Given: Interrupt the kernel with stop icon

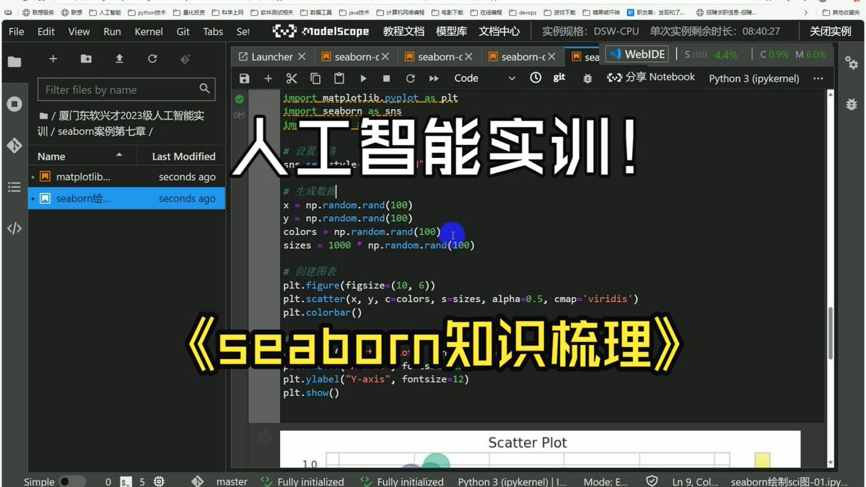Looking at the screenshot, I should [387, 78].
